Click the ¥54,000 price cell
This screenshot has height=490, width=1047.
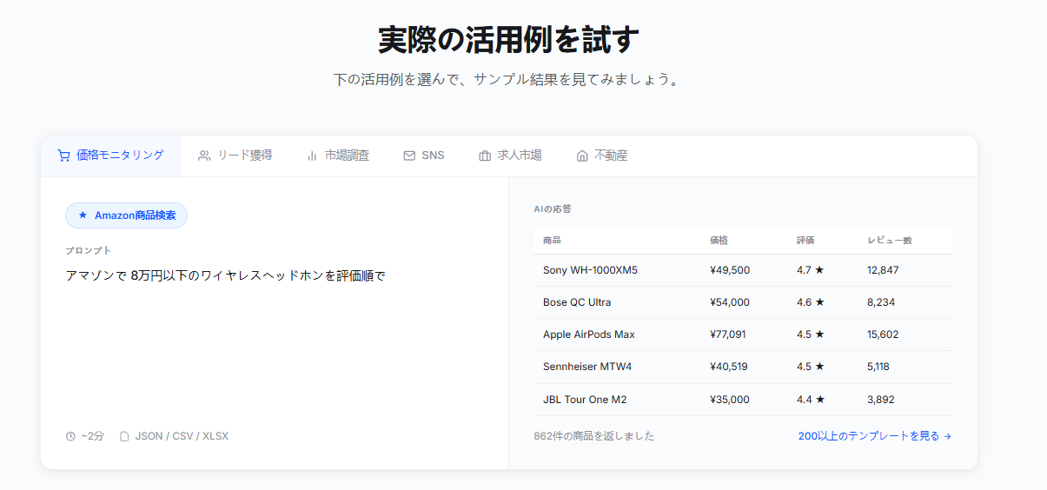(730, 302)
